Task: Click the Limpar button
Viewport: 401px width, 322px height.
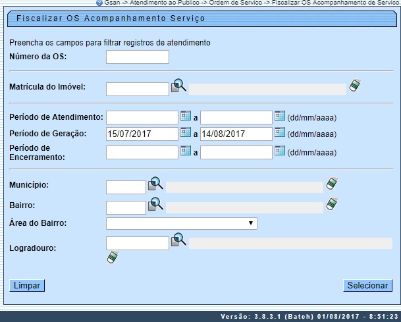Action: click(x=27, y=285)
